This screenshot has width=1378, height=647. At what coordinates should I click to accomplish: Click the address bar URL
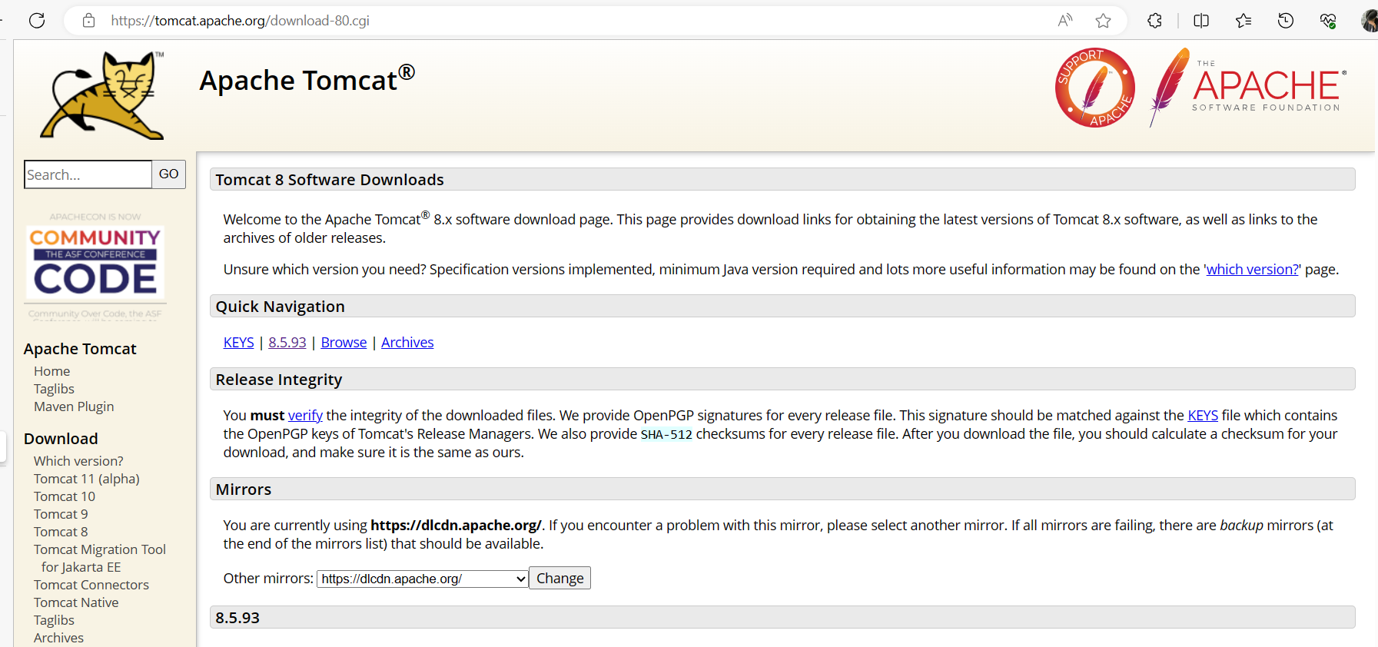[x=240, y=21]
